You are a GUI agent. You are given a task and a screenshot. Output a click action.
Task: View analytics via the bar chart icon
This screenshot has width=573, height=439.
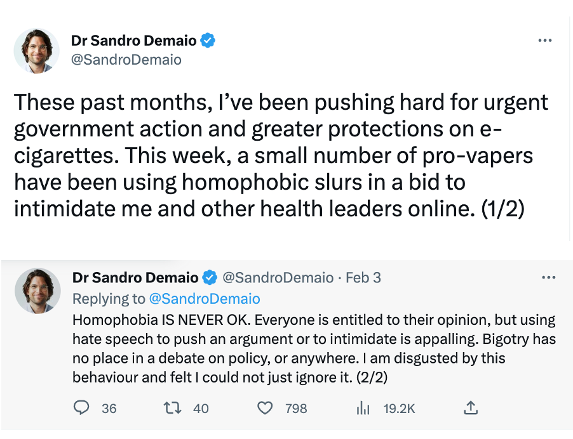click(x=363, y=408)
